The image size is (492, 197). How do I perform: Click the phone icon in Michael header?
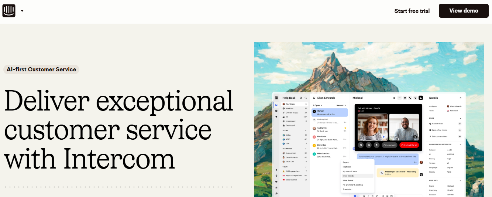pyautogui.click(x=410, y=98)
